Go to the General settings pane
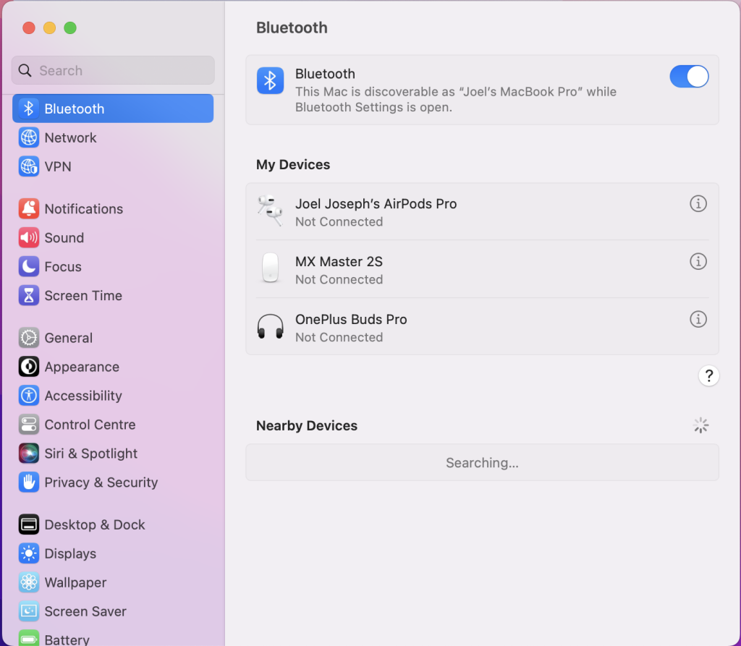 tap(113, 338)
